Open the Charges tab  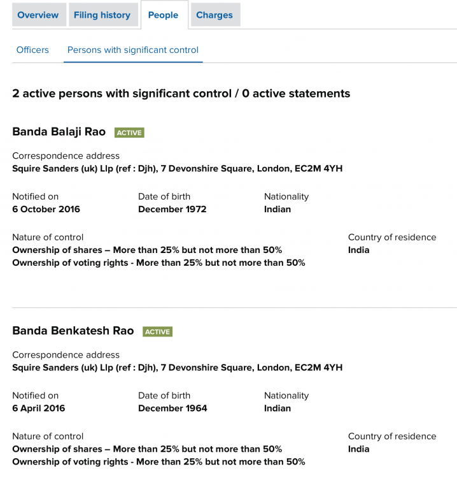(214, 15)
